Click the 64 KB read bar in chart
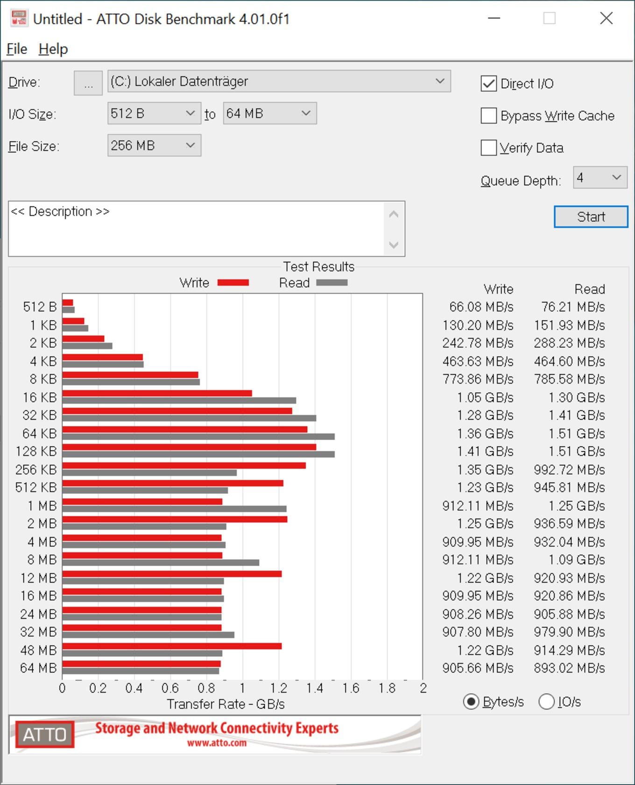The width and height of the screenshot is (635, 785). pos(198,436)
